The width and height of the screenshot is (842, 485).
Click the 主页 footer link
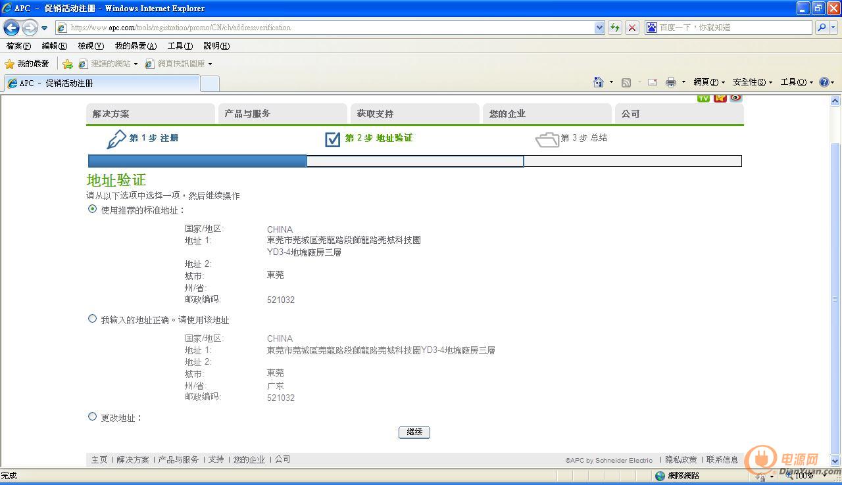point(99,460)
